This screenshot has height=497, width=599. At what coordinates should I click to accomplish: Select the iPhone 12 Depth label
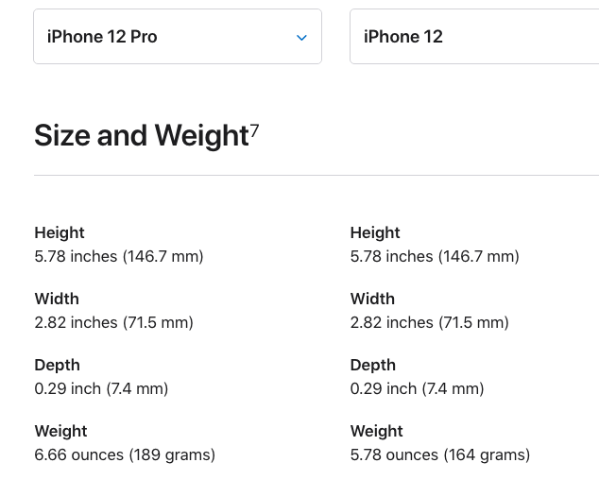coord(373,366)
